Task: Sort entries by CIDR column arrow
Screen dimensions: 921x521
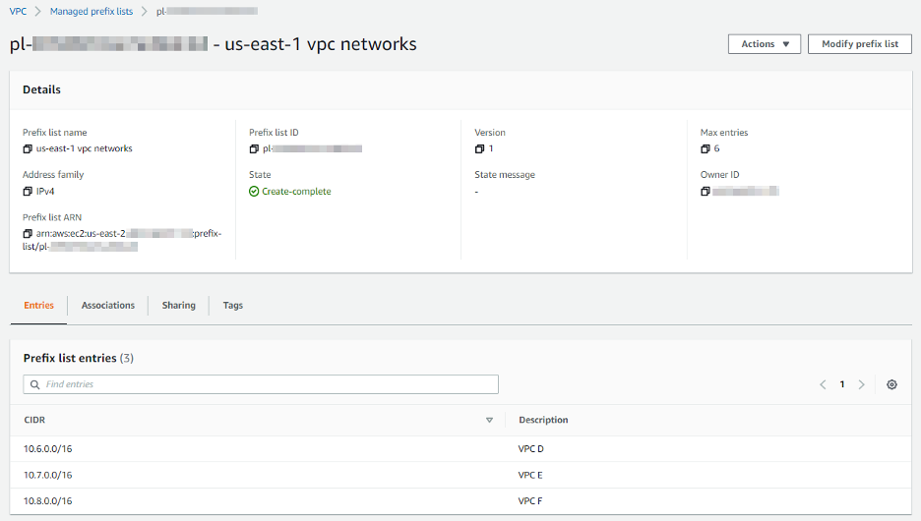Action: click(x=489, y=421)
